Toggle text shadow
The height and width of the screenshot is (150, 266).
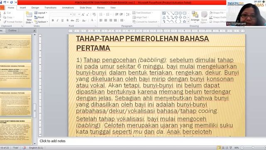tap(67, 20)
